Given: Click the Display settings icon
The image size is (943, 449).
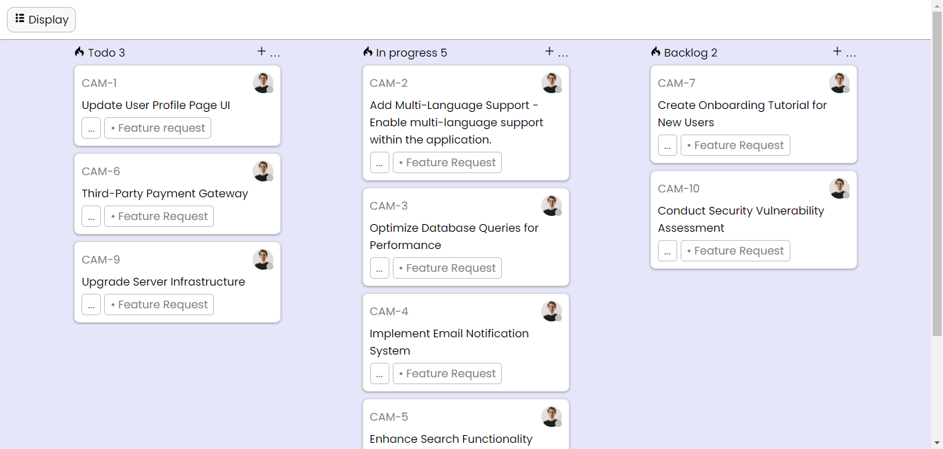Looking at the screenshot, I should [x=21, y=19].
